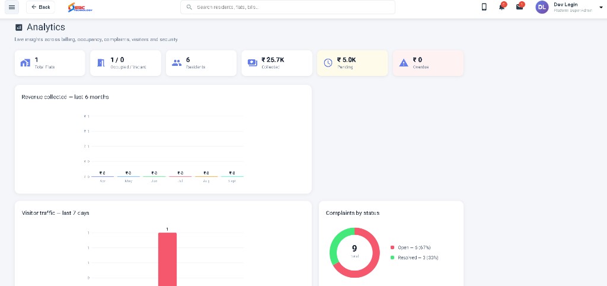
Task: Click the Dev Login name text
Action: (566, 4)
